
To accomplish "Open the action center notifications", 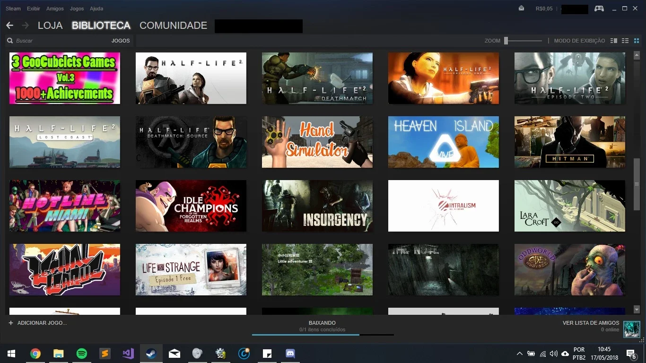I will pos(631,354).
